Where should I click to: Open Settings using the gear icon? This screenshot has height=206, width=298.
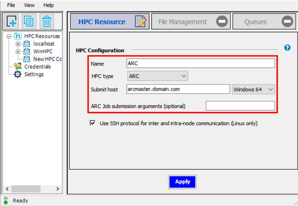pos(18,74)
